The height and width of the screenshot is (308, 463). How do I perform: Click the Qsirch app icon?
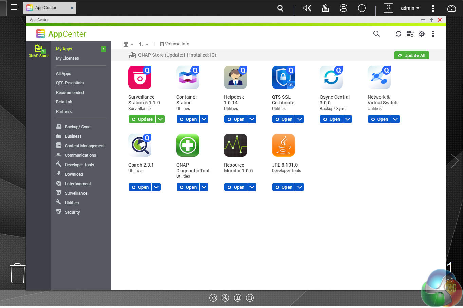140,145
